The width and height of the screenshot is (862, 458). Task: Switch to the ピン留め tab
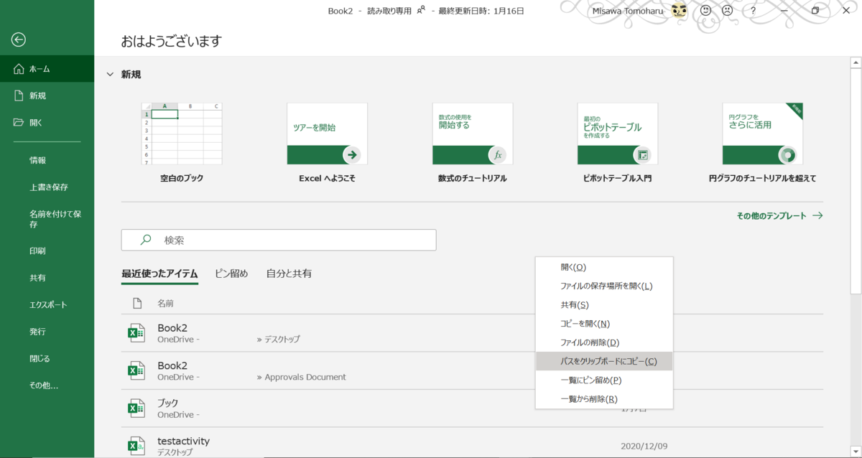[231, 274]
